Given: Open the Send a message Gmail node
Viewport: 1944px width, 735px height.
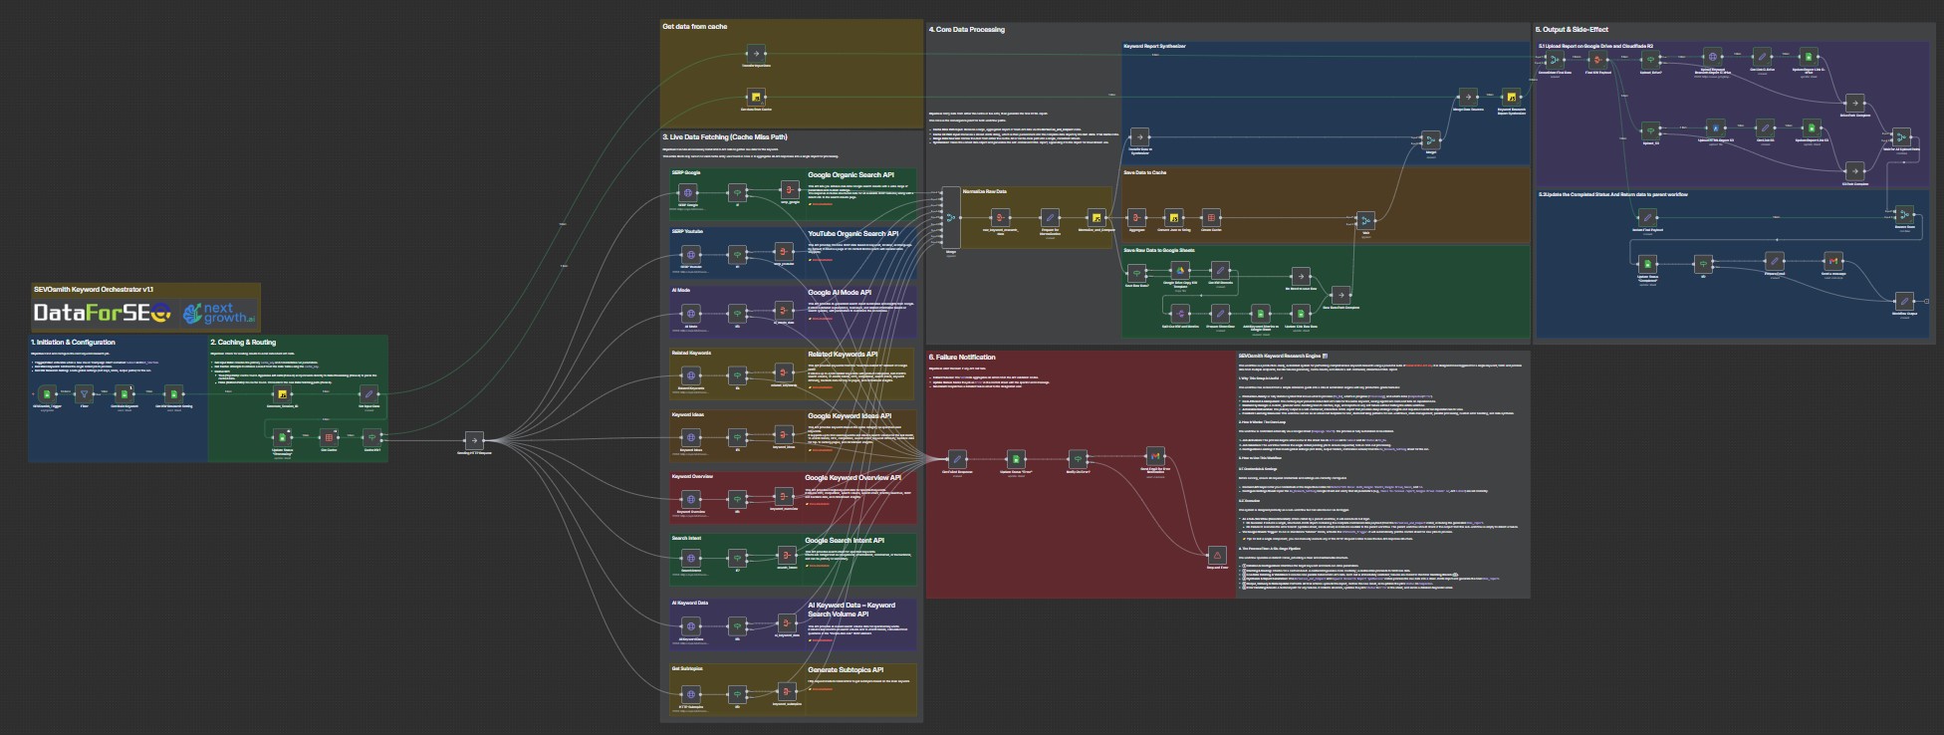Looking at the screenshot, I should pyautogui.click(x=1832, y=261).
